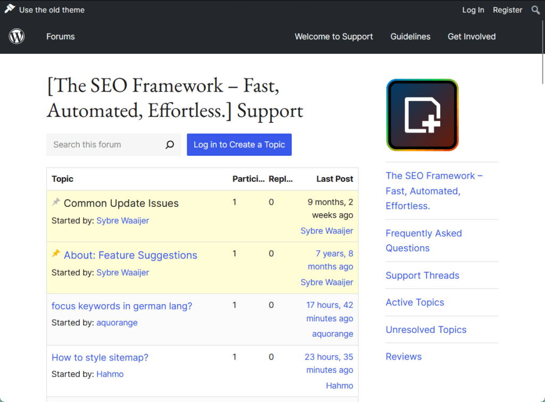This screenshot has height=402, width=545.
Task: Go to Forums menu item
Action: 61,37
